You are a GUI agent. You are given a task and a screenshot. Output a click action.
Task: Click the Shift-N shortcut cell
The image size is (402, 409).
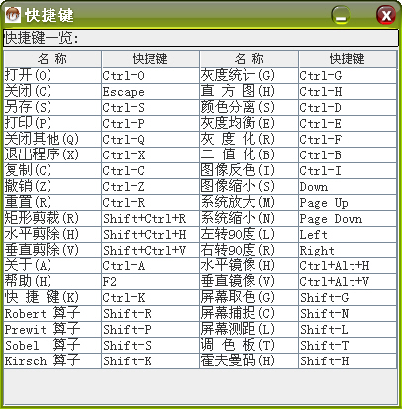[348, 314]
